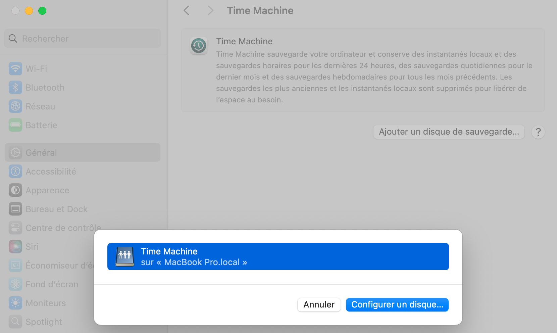Open the Wi-Fi settings icon
This screenshot has height=333, width=557.
click(15, 69)
